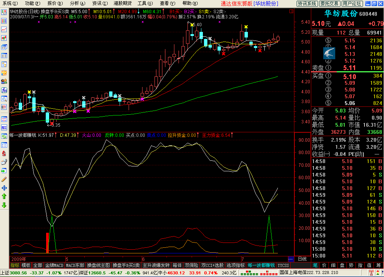Click the bird logo thumbnail in order book

(x=329, y=53)
